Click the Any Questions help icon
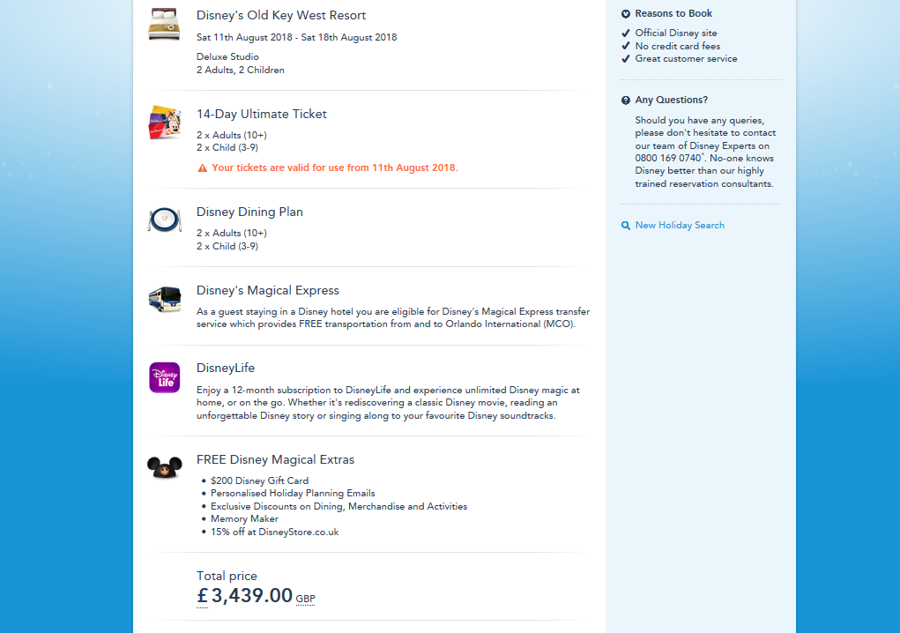Image resolution: width=900 pixels, height=633 pixels. coord(626,101)
